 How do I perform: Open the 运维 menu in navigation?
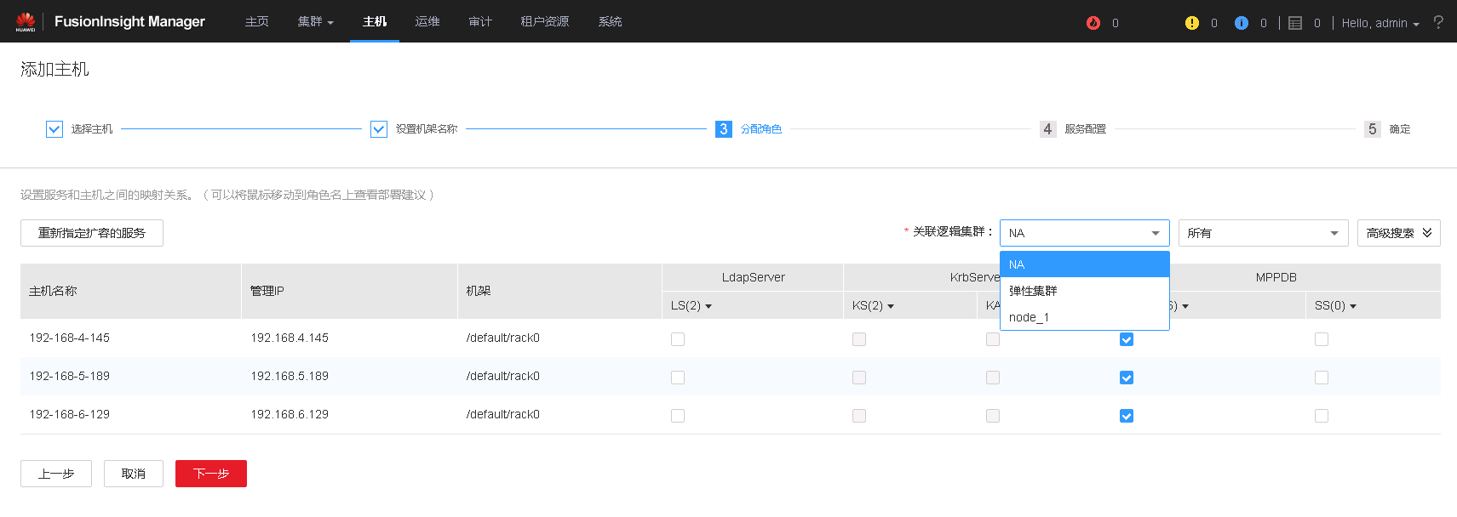pos(427,21)
